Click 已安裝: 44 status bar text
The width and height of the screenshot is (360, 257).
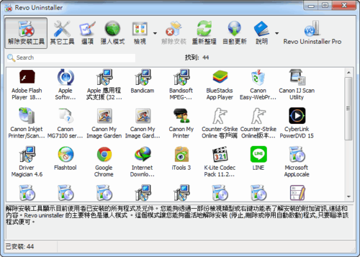tap(20, 247)
